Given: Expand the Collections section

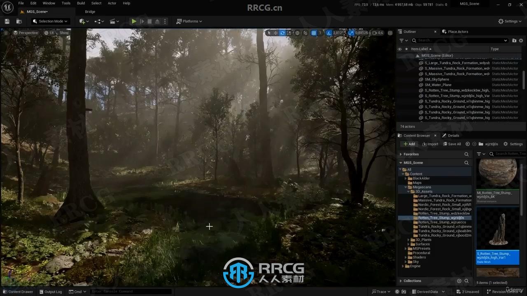Looking at the screenshot, I should coord(401,281).
